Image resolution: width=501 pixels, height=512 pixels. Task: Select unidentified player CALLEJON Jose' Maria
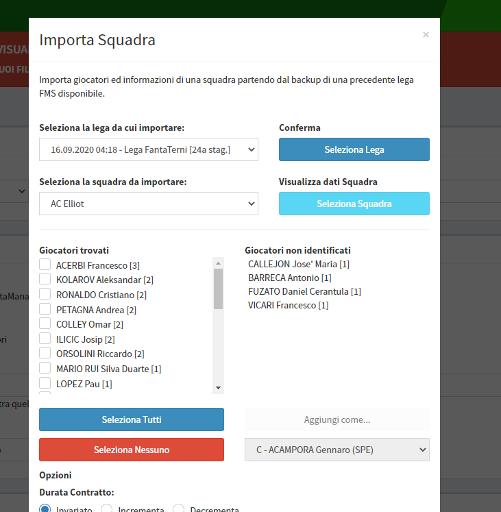tap(299, 264)
